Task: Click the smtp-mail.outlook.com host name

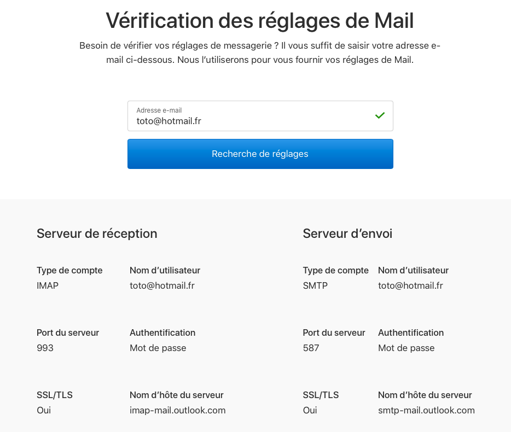Action: pyautogui.click(x=426, y=410)
